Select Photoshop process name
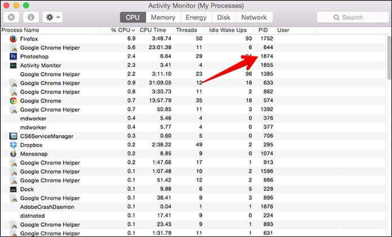This screenshot has height=237, width=392. [34, 56]
